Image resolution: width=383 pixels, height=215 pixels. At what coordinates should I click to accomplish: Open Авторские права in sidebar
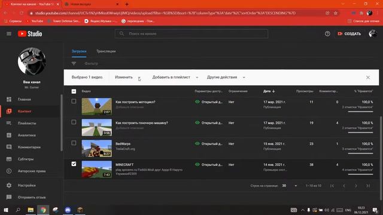(32, 171)
